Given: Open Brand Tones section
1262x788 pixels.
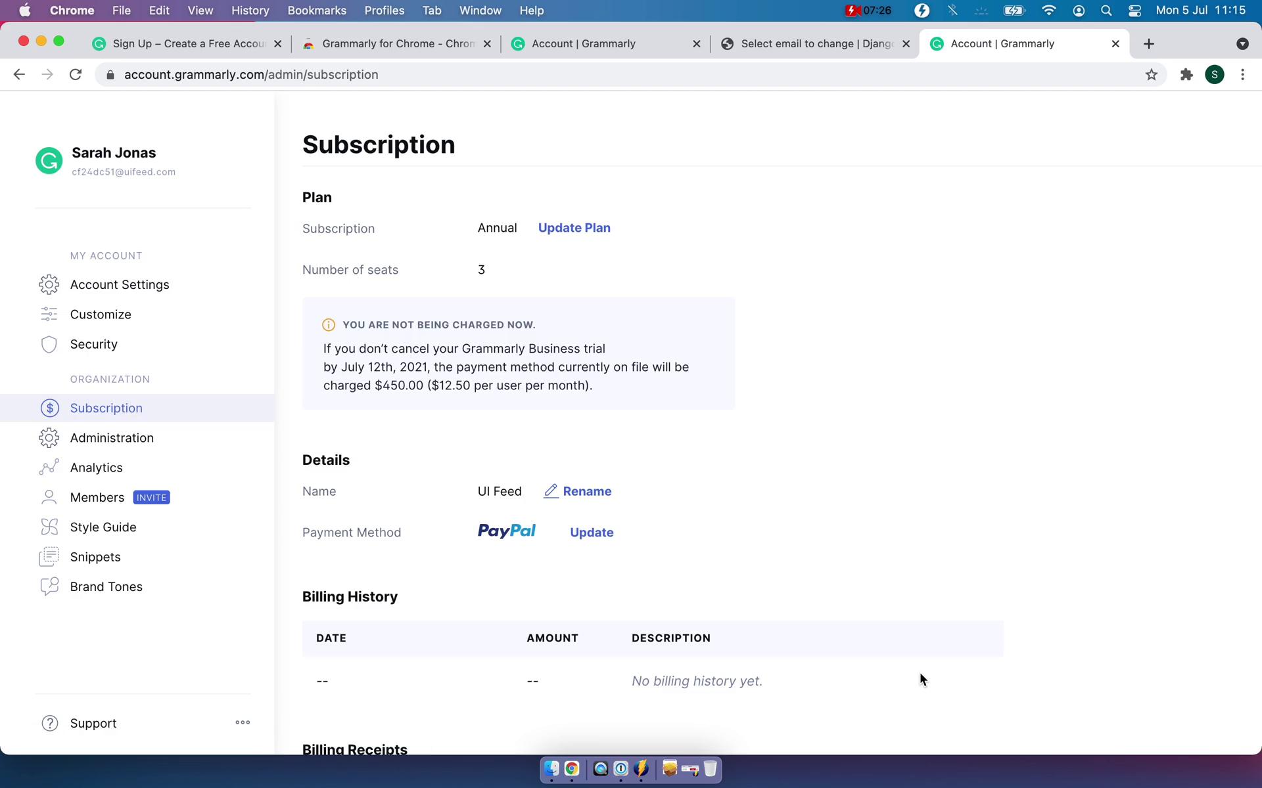Looking at the screenshot, I should [106, 586].
